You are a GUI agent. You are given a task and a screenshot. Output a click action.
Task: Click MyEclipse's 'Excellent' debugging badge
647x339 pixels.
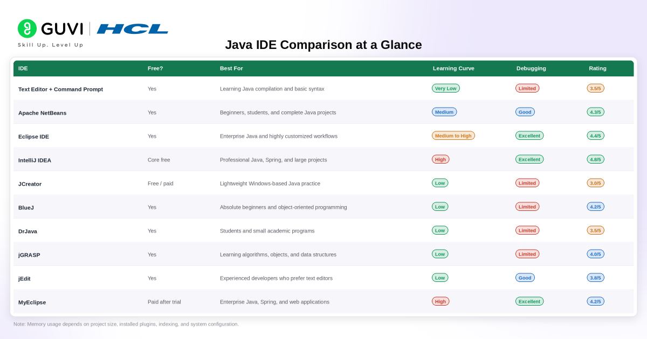tap(529, 301)
